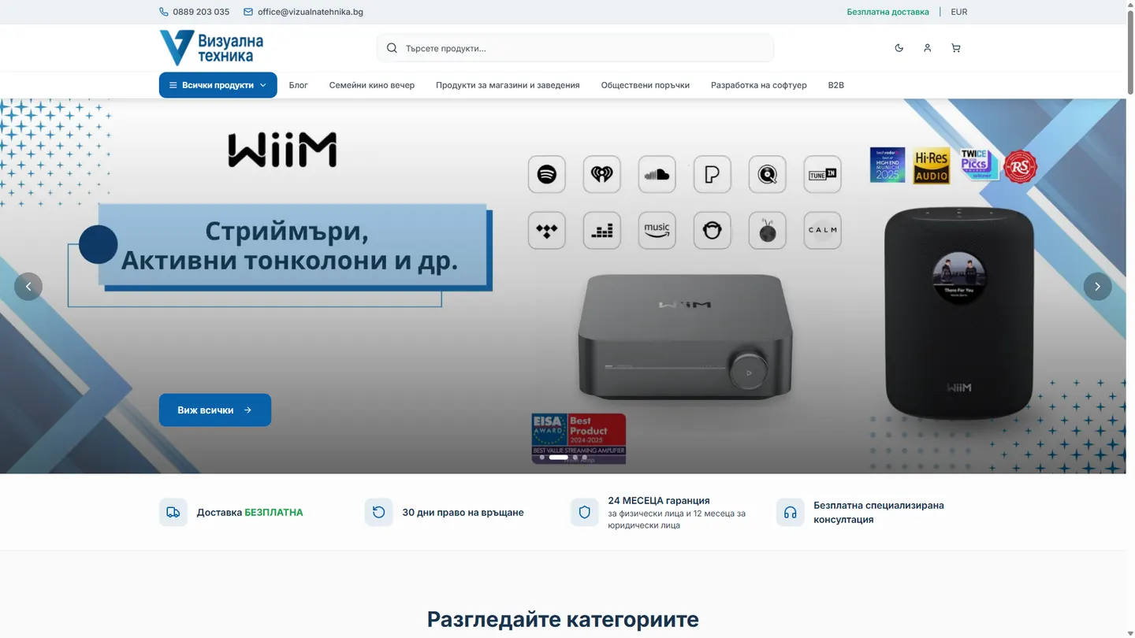Viewport: 1135px width, 638px height.
Task: Call the phone number 0889 203 035
Action: 194,12
